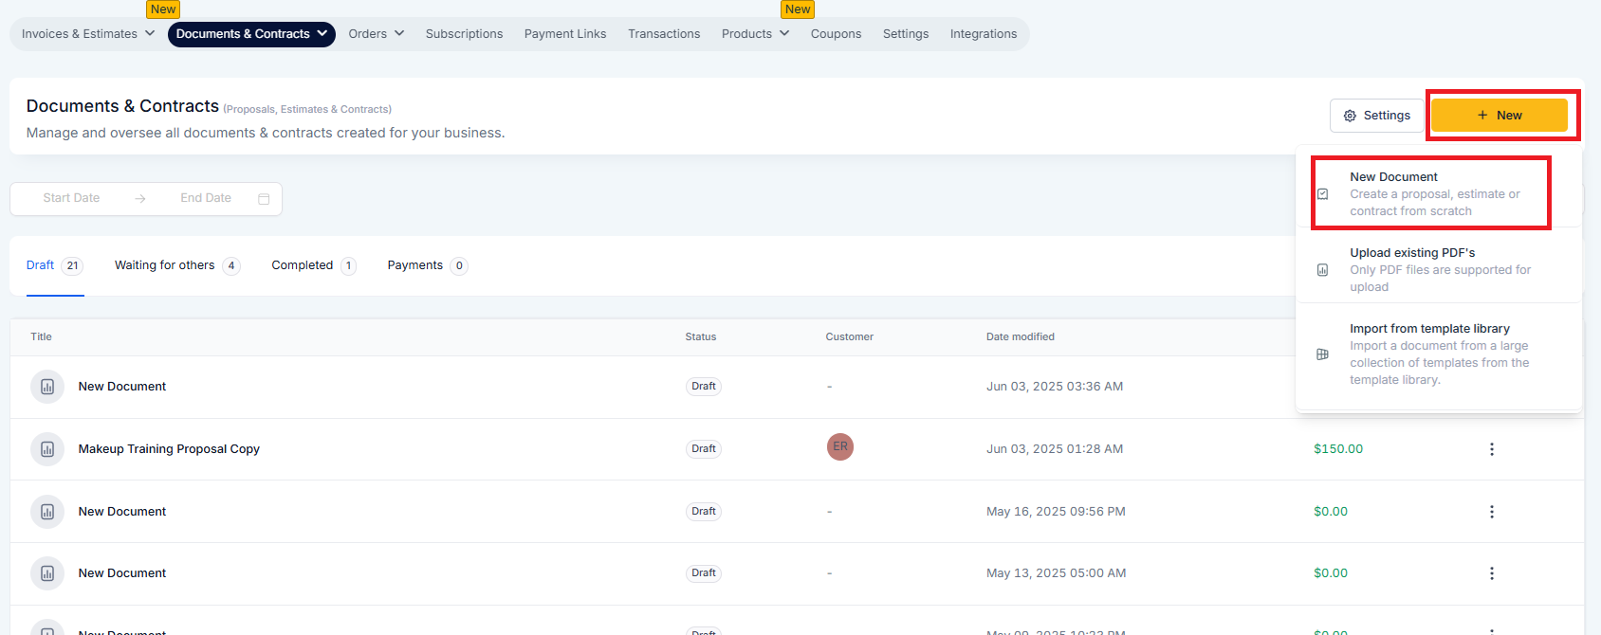
Task: Click the document icon of the Jun 03 03:36 AM row
Action: tap(47, 387)
